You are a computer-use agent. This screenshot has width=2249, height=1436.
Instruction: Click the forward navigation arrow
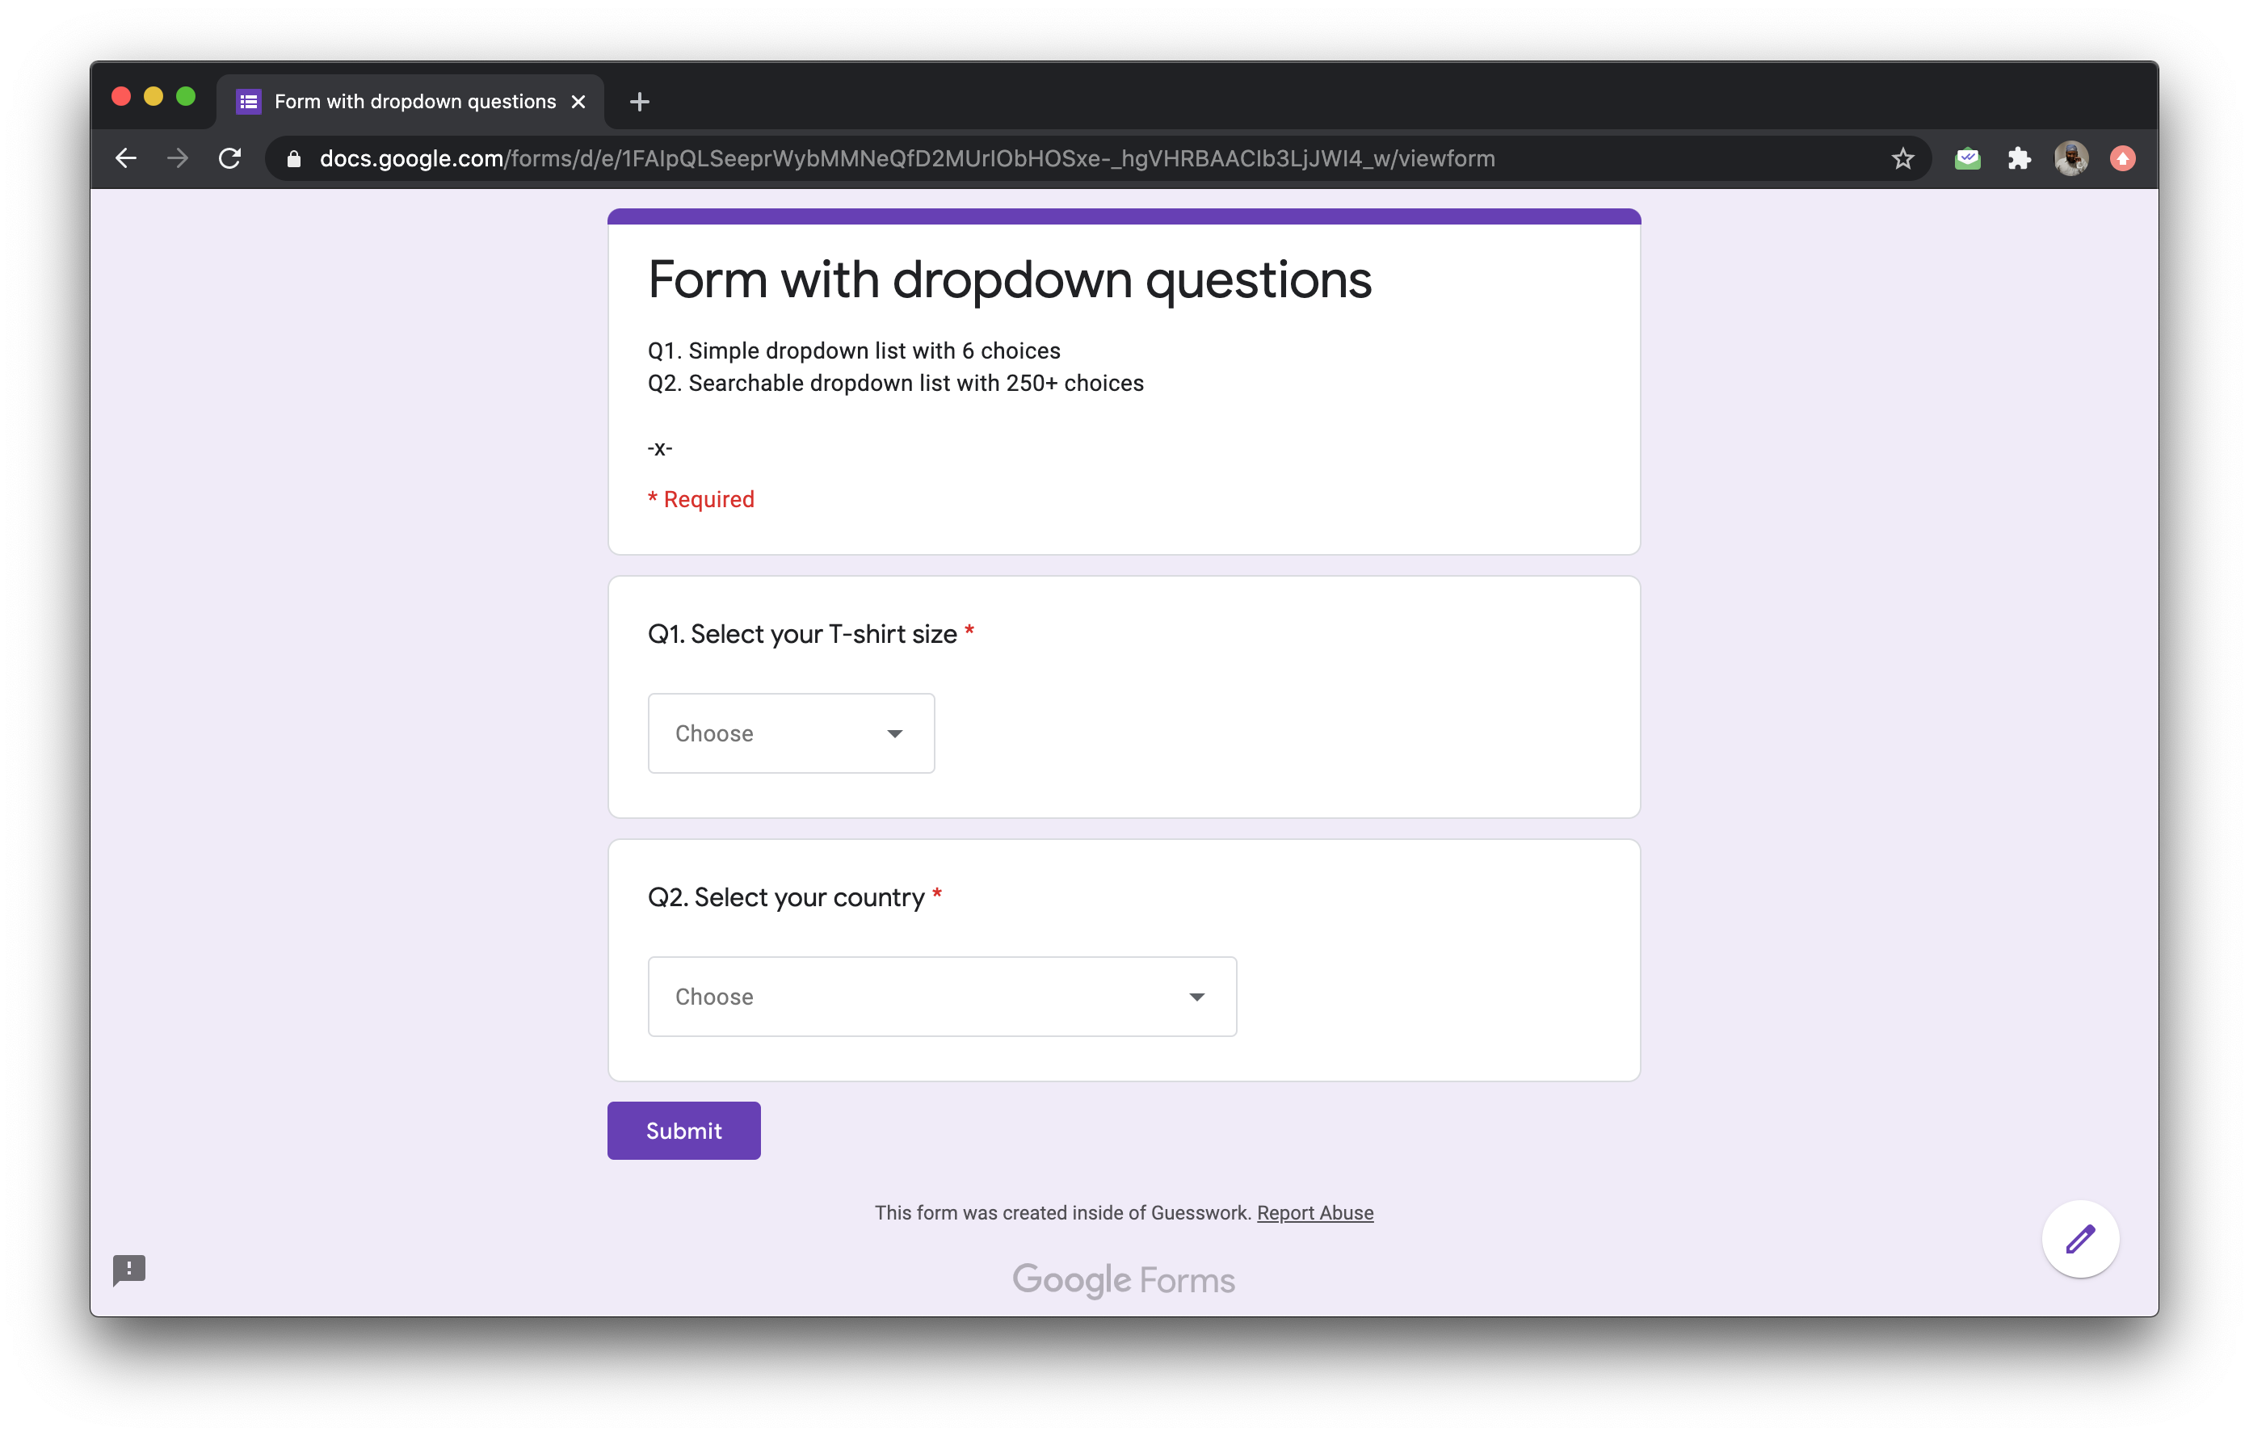point(179,159)
